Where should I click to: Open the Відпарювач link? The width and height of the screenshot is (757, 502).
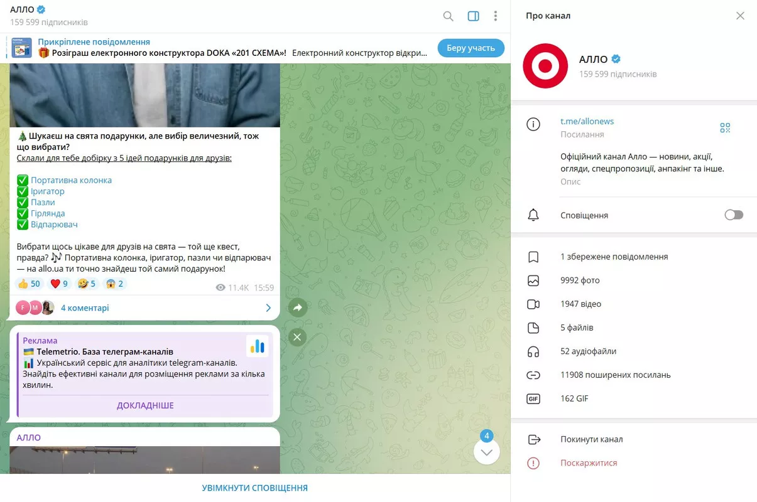pos(54,224)
